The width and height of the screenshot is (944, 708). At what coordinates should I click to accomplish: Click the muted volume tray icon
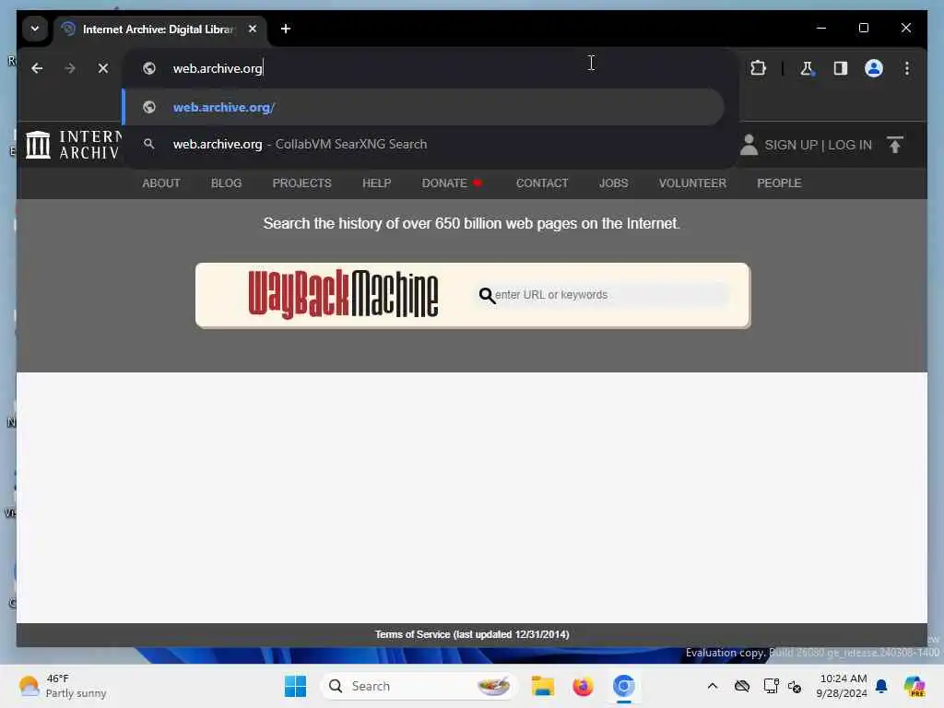[795, 686]
